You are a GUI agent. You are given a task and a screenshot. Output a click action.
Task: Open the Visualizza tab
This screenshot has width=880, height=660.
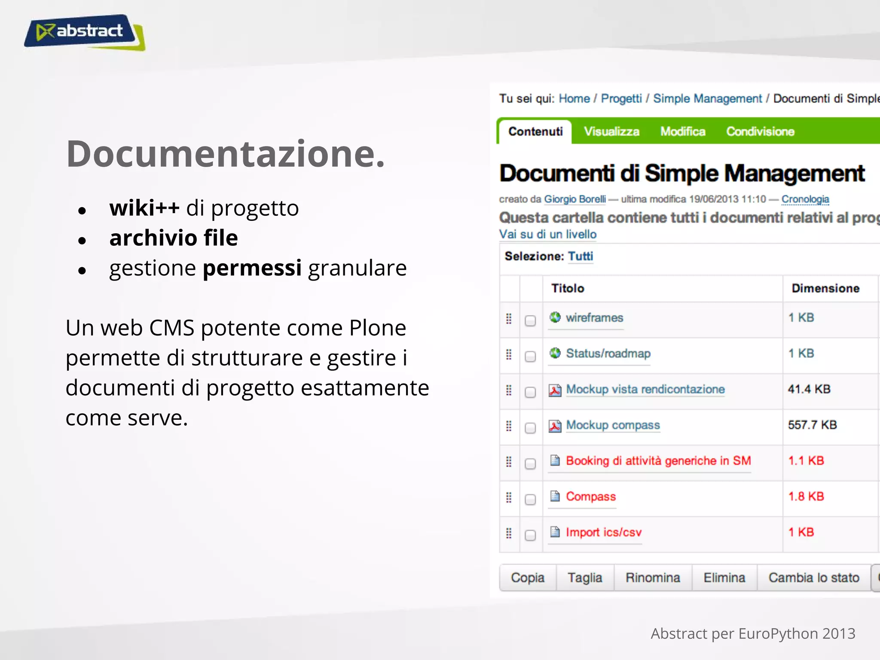coord(611,131)
